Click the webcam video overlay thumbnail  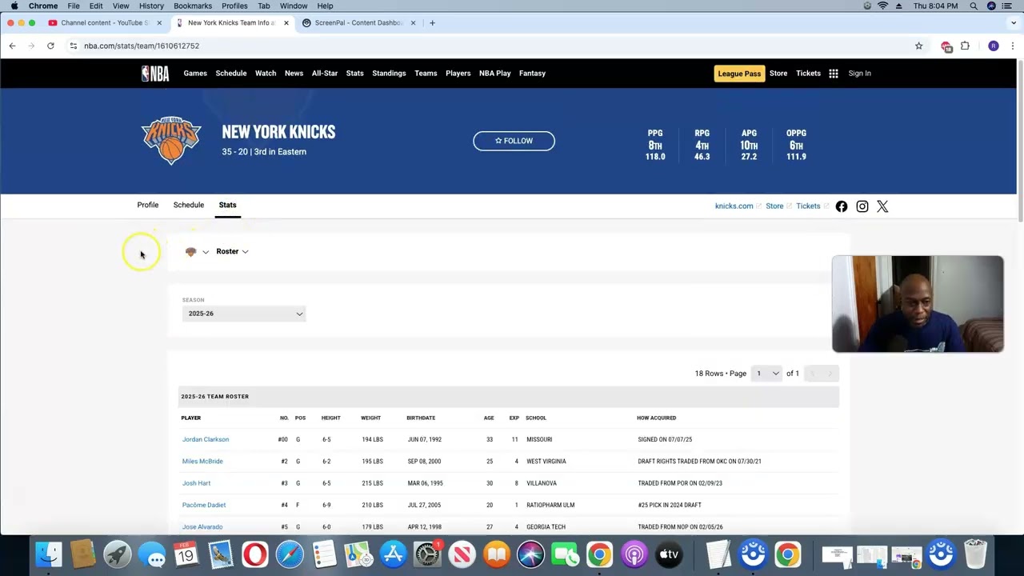click(918, 304)
